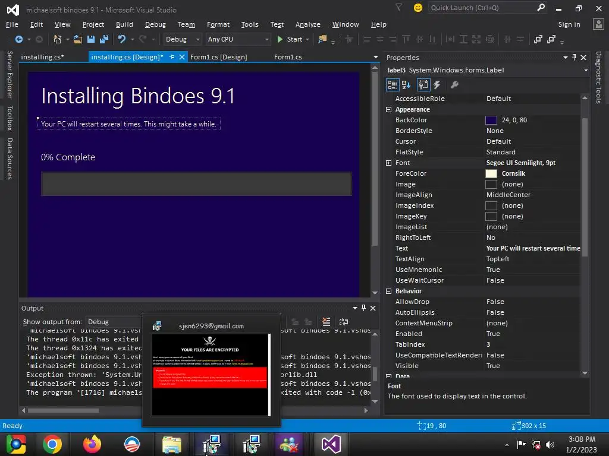
Task: Click the BackColor 24, 0, 80 swatch
Action: click(491, 120)
